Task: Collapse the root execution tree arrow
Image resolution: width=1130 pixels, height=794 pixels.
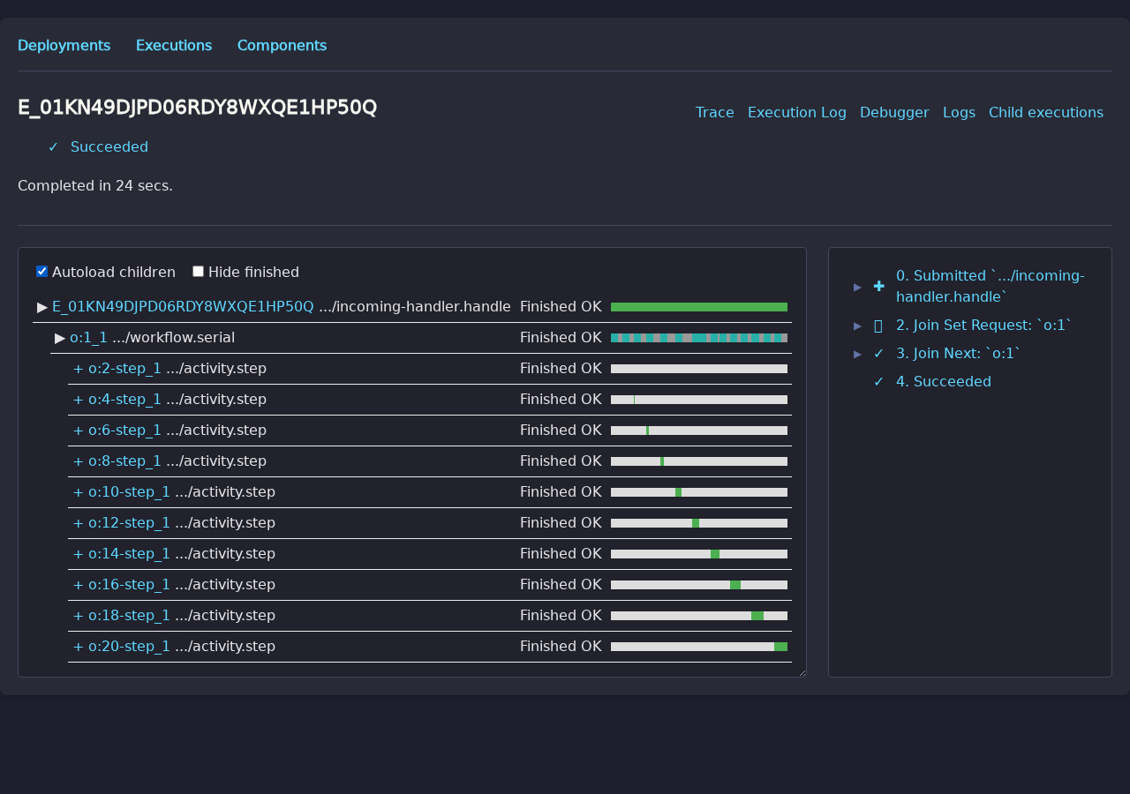Action: click(x=42, y=307)
